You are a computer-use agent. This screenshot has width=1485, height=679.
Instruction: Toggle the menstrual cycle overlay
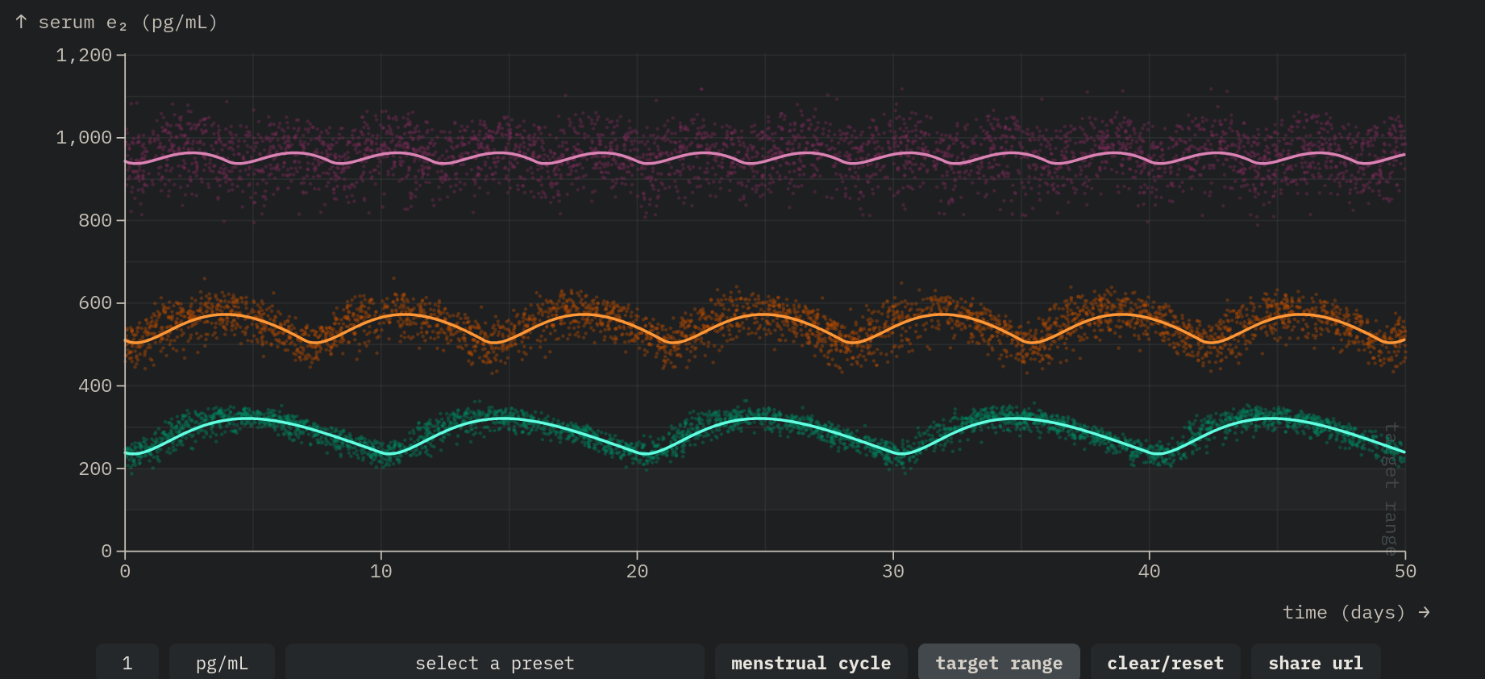tap(811, 662)
